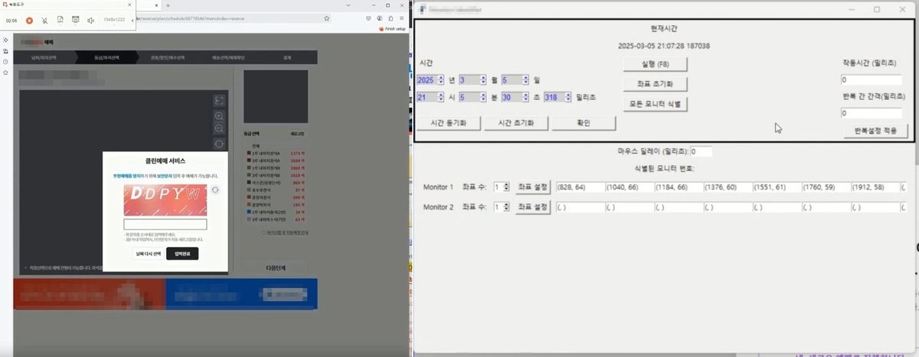Viewport: 919px width, 357px height.
Task: Click the 입력완료 button in captcha dialog
Action: (x=182, y=254)
